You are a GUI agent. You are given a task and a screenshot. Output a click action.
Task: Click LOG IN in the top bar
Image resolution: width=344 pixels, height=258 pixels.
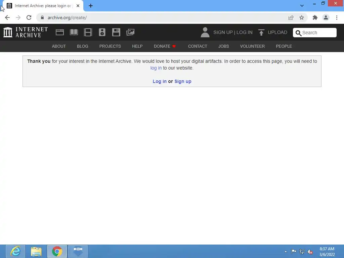245,33
